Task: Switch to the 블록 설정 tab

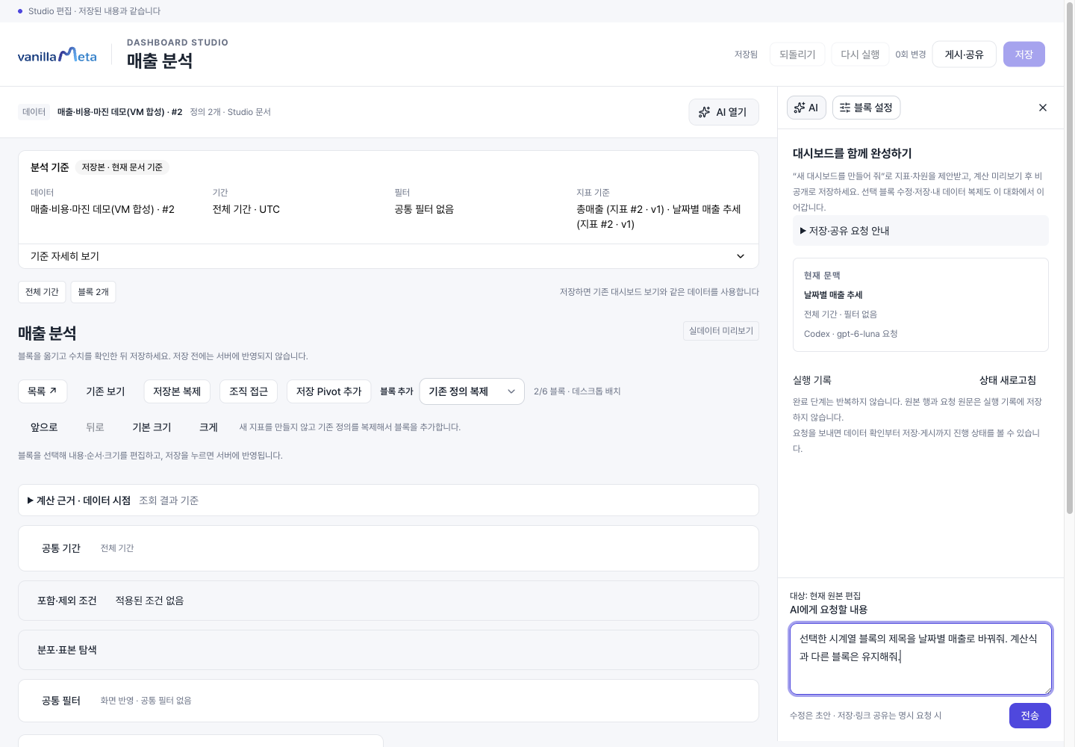Action: point(866,108)
